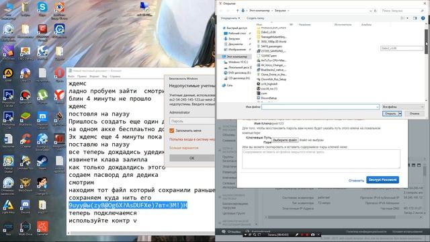The height and width of the screenshot is (242, 430).
Task: Open Nox emulator desktop shortcut
Action: coord(8,229)
